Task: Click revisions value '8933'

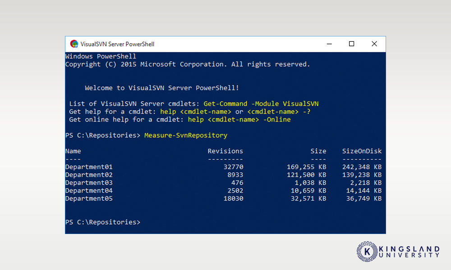Action: (235, 175)
